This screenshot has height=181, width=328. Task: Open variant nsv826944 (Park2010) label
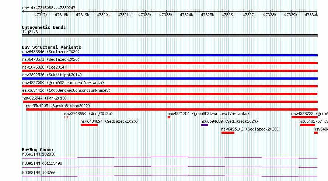click(45, 98)
